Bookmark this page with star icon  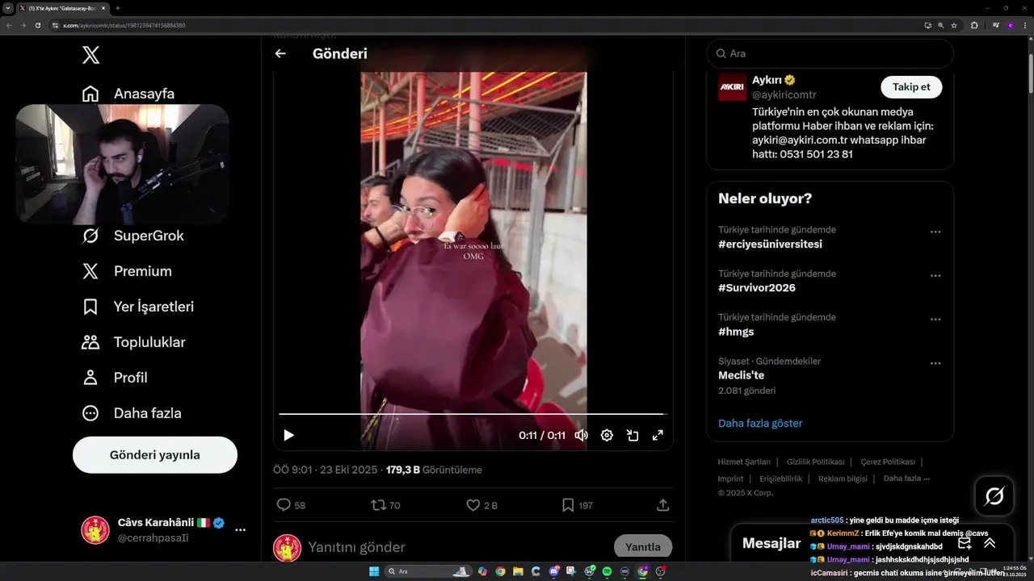954,25
